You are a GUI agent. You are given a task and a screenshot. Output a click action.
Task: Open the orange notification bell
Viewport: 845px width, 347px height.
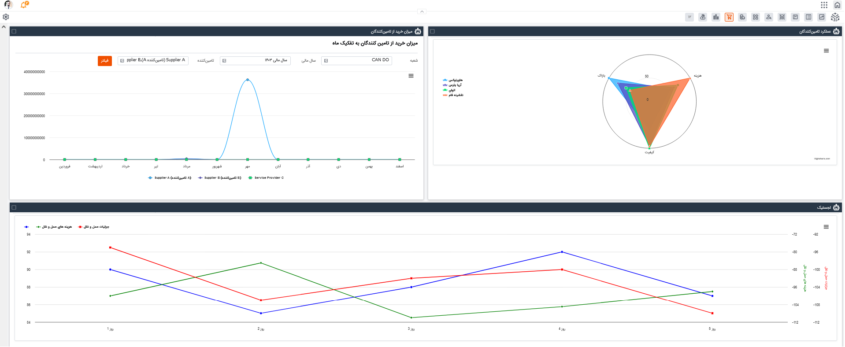click(24, 5)
